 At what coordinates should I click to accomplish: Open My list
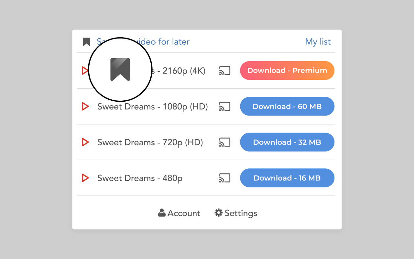click(x=318, y=41)
